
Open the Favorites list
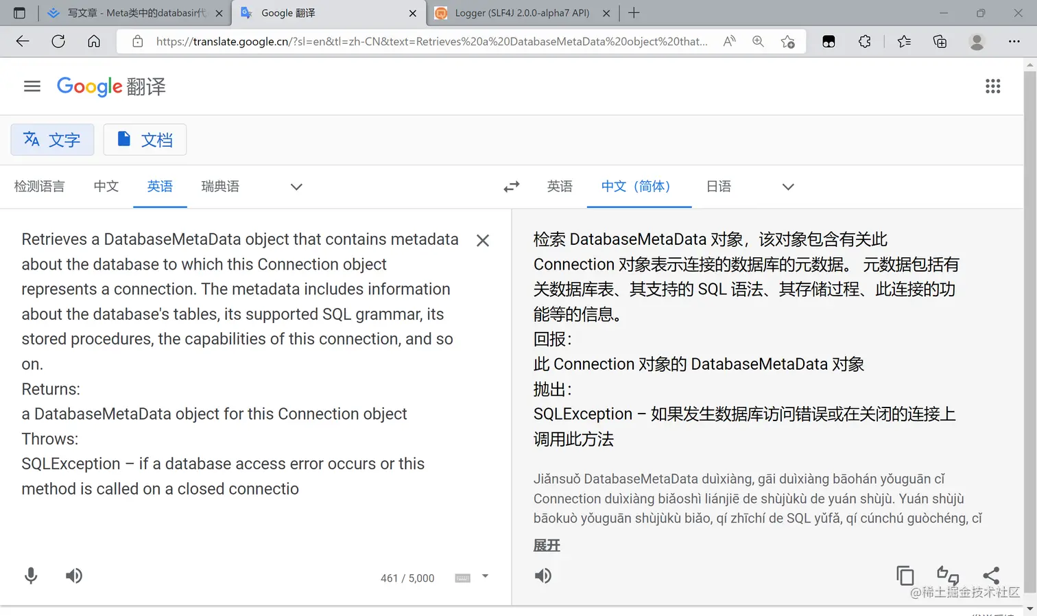[x=905, y=41]
